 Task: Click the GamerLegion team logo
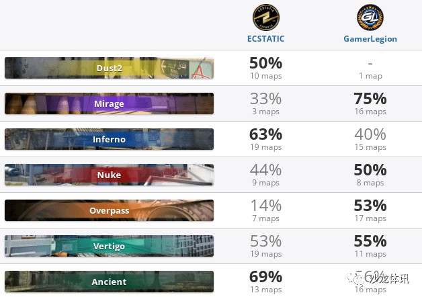370,17
